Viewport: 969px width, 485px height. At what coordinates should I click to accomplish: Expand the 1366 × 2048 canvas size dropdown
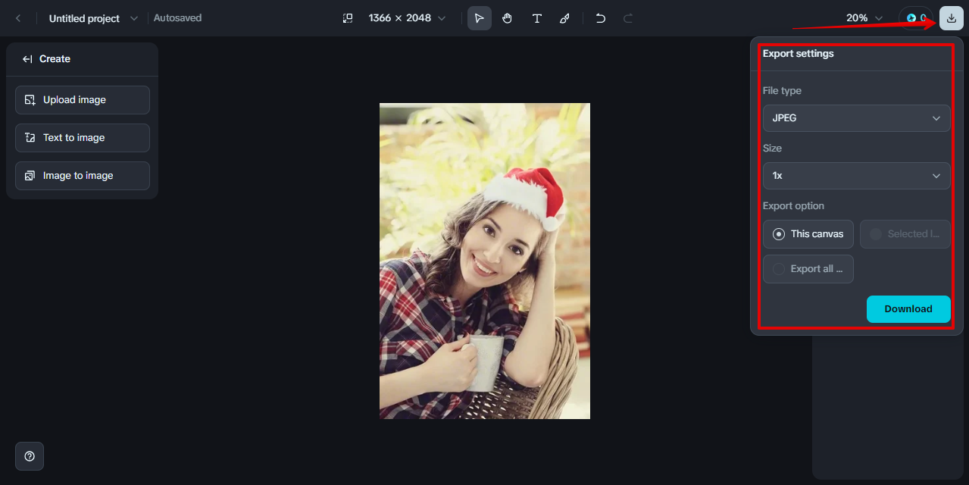pyautogui.click(x=407, y=18)
